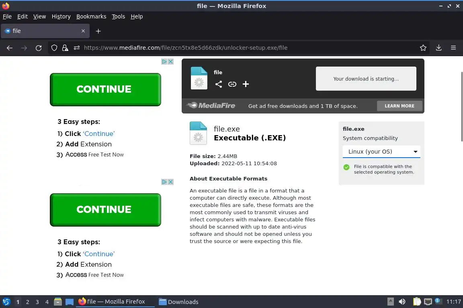Open the Tools menu
This screenshot has height=308, width=463.
[119, 16]
